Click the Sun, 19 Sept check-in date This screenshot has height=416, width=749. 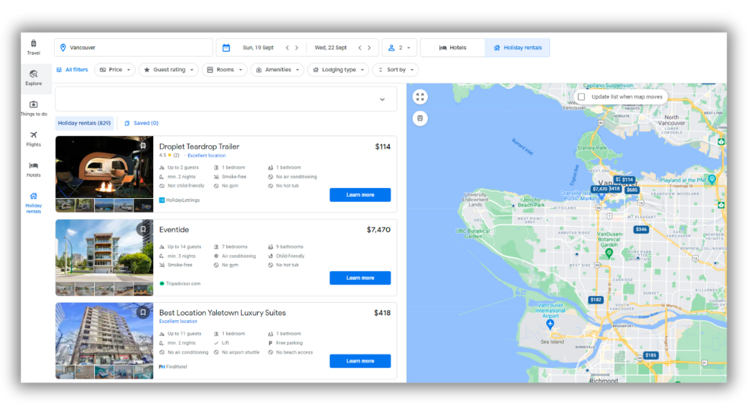tap(258, 48)
